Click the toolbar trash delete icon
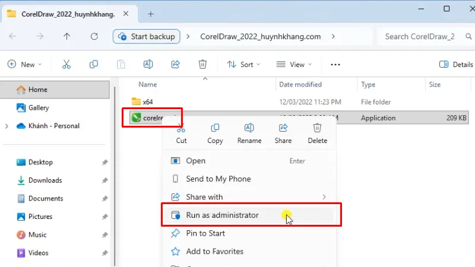475x267 pixels. (202, 65)
